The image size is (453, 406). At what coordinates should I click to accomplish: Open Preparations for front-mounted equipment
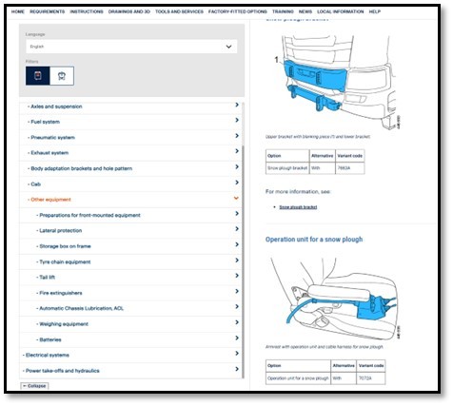[89, 215]
